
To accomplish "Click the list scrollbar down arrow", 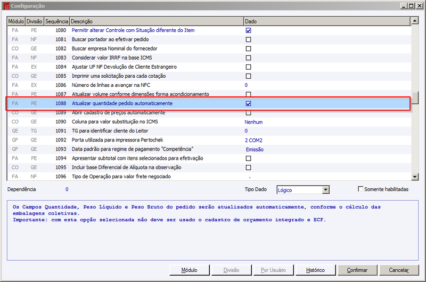I will pyautogui.click(x=415, y=177).
